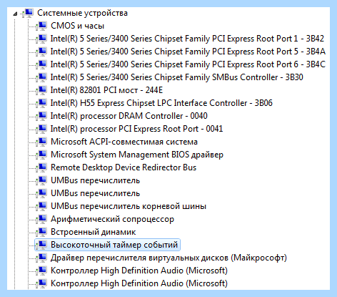Click the processor DRAM Controller - 0040 icon

click(x=41, y=116)
